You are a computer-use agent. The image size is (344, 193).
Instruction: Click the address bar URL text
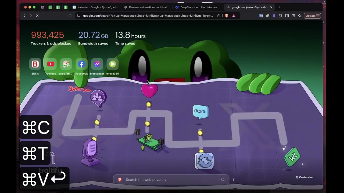coord(148,16)
